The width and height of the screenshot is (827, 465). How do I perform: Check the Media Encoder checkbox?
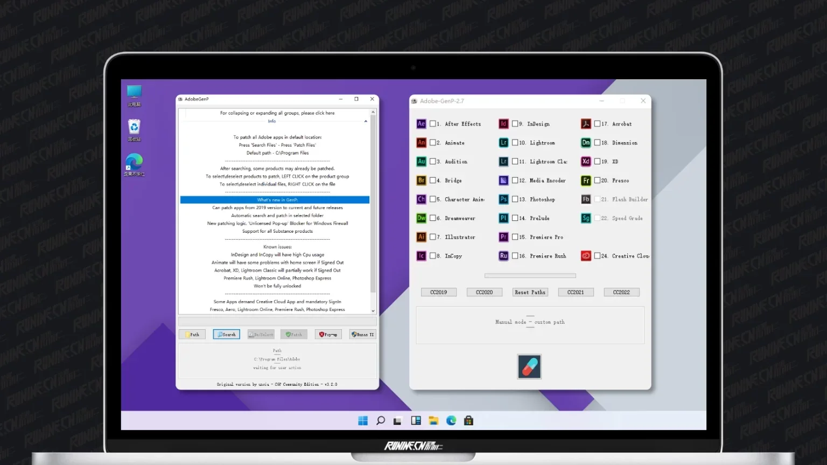515,181
